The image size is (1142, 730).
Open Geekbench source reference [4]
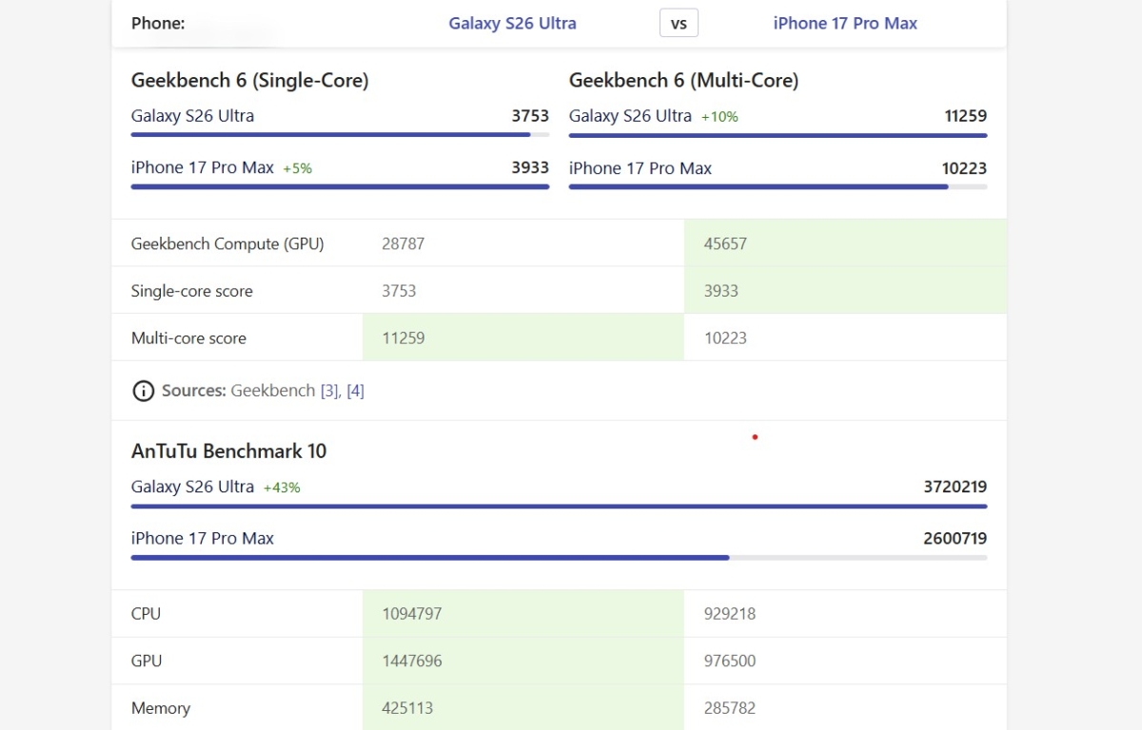[x=355, y=391]
